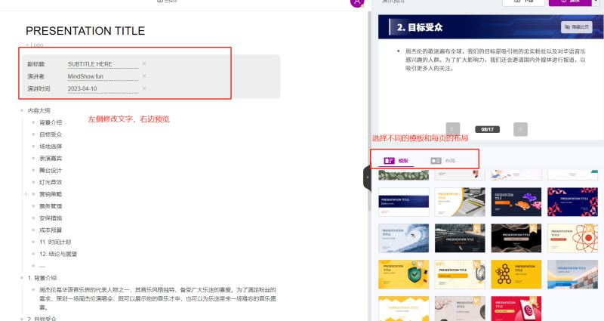Image resolution: width=604 pixels, height=321 pixels.
Task: Click the plus icon beside 营销策略
Action: [x=26, y=194]
